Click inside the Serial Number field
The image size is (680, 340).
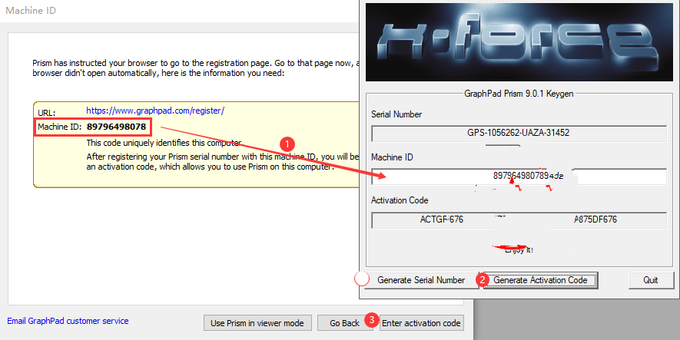tap(519, 133)
